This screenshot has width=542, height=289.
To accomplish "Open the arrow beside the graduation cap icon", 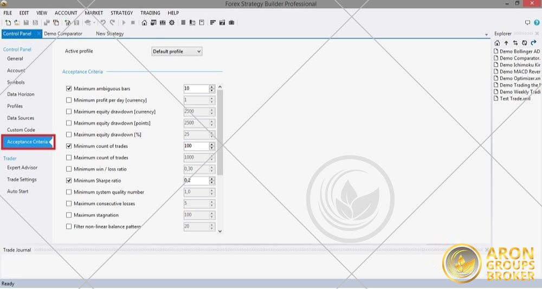I will pos(94,23).
